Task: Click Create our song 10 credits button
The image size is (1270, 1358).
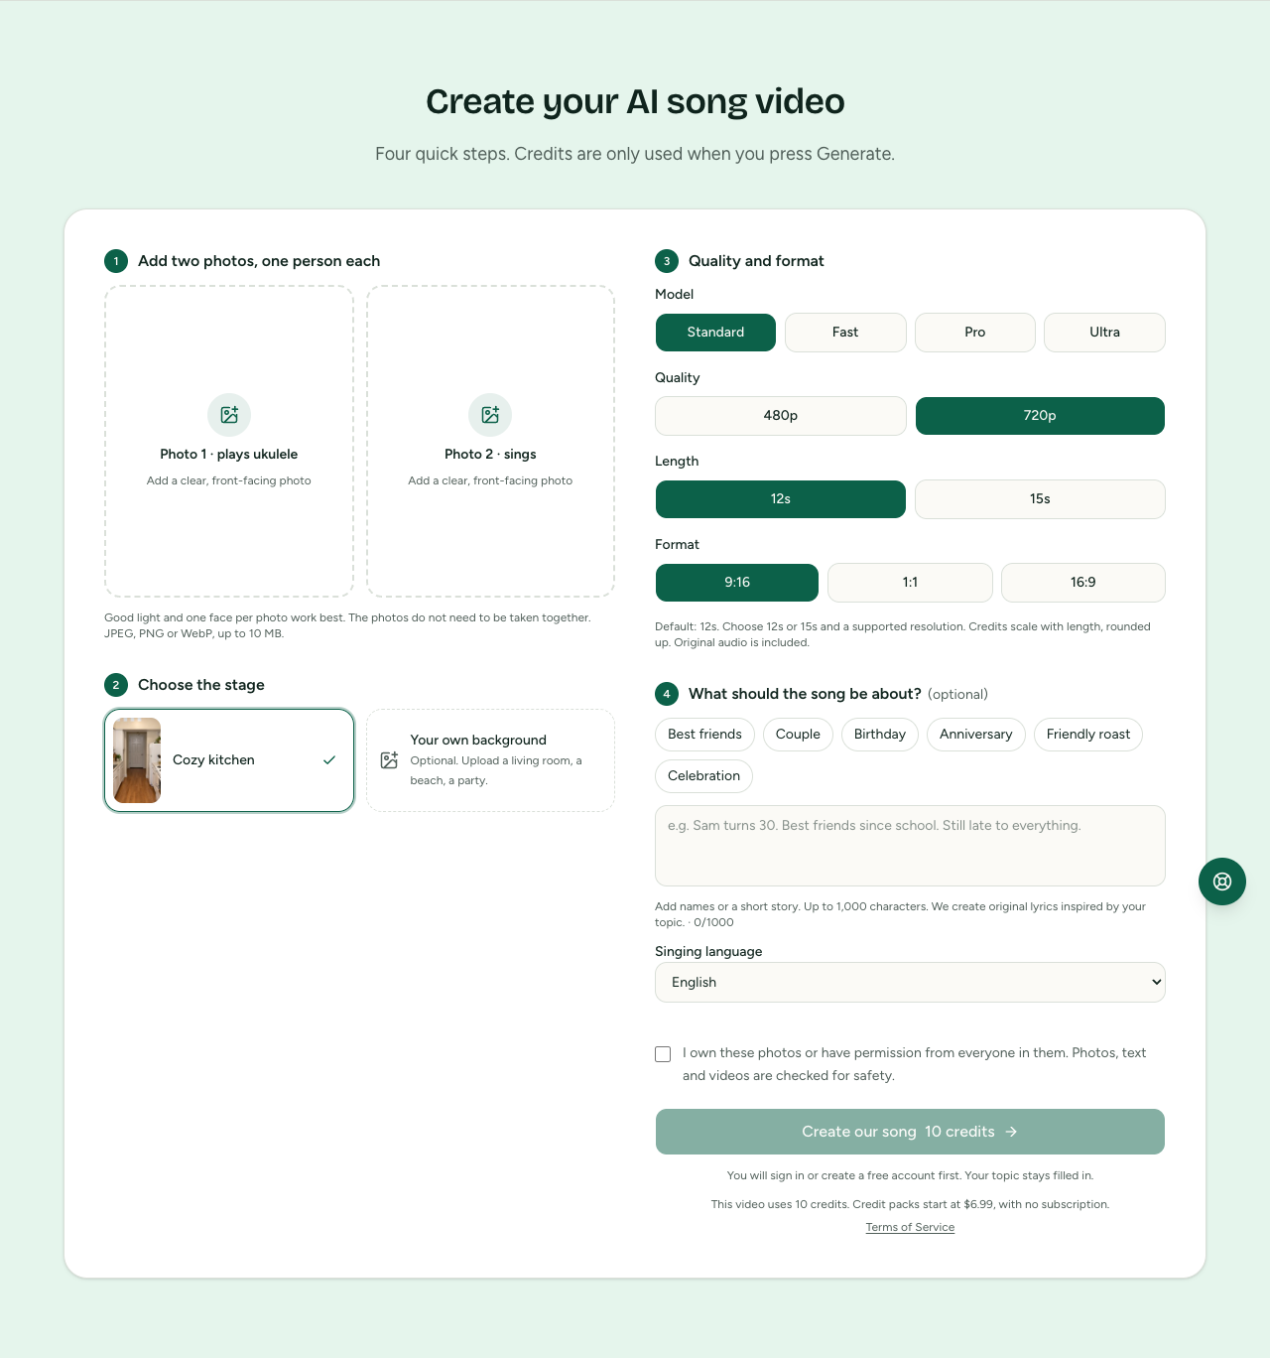Action: tap(910, 1132)
